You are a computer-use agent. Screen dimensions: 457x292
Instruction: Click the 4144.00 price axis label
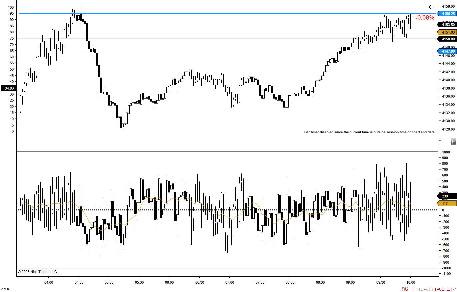point(448,64)
